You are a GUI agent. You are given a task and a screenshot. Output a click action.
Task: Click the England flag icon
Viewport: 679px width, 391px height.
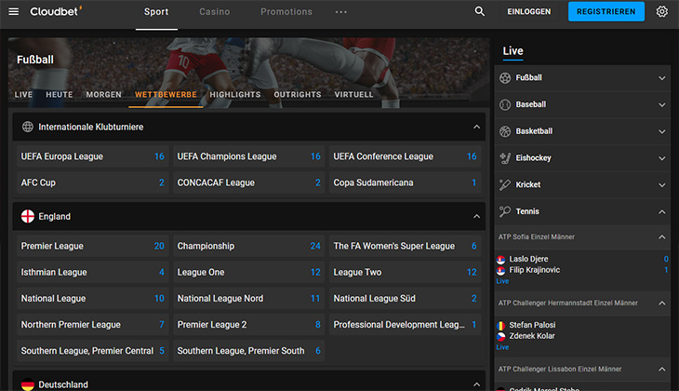click(x=28, y=216)
